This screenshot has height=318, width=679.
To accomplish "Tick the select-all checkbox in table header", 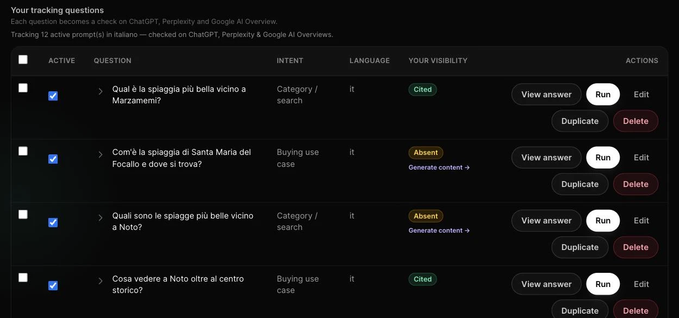I will point(23,60).
